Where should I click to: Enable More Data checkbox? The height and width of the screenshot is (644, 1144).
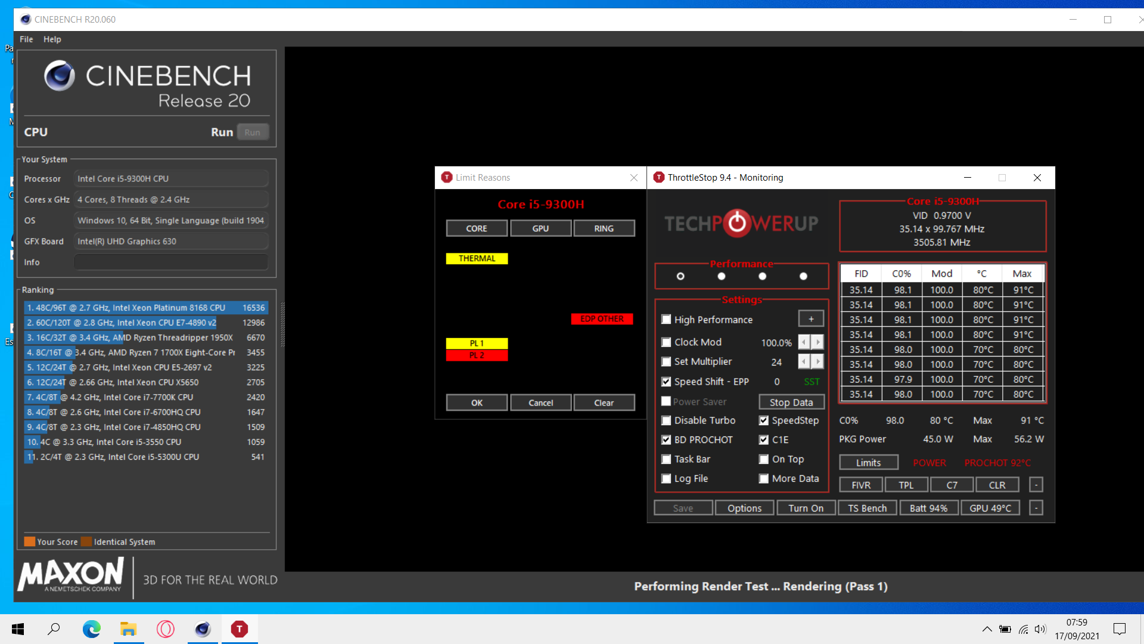pyautogui.click(x=763, y=479)
